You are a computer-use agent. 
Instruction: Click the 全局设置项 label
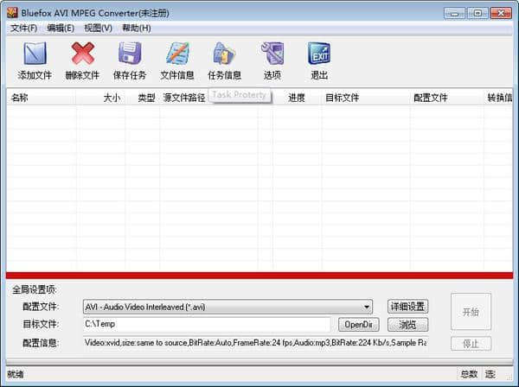pos(35,290)
